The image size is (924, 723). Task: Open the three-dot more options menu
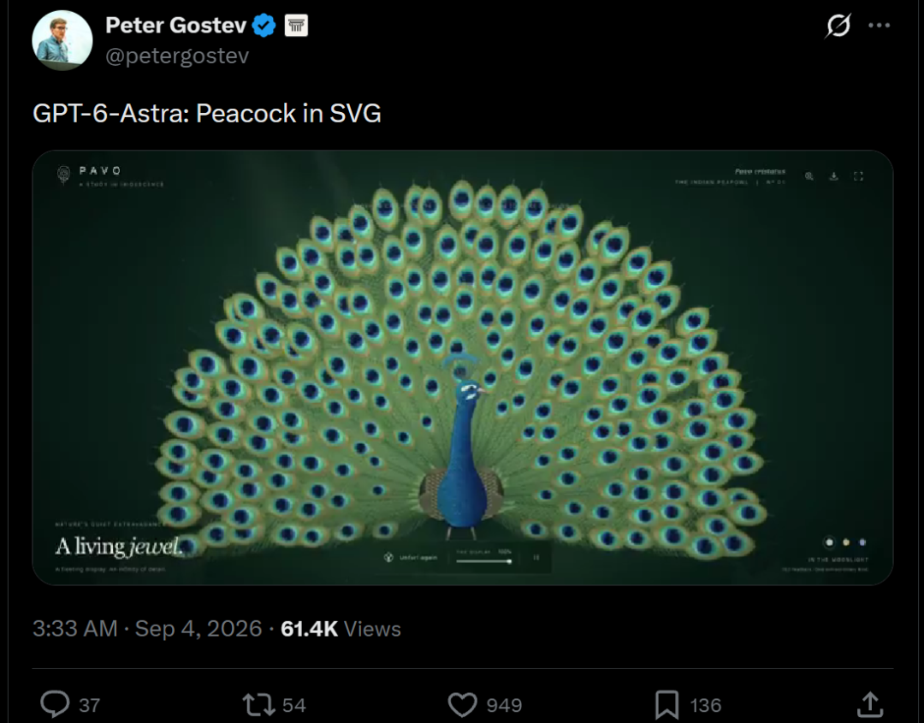[x=879, y=26]
